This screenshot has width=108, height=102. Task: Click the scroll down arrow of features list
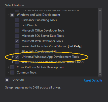click(100, 74)
